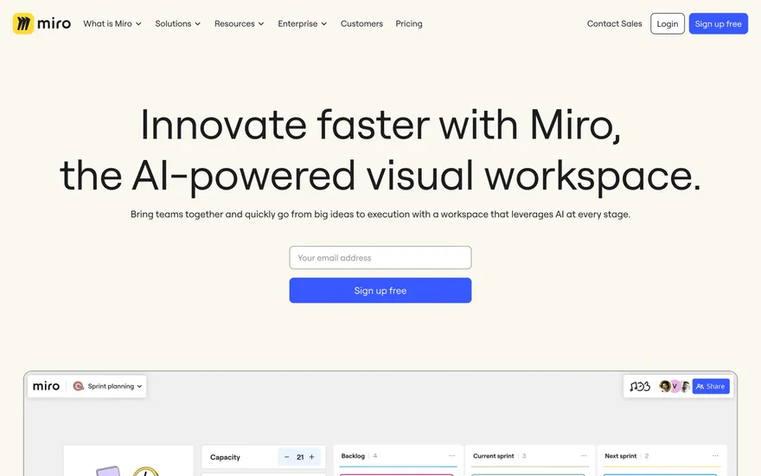Open the Current sprint column options menu
Screen dimensions: 761x476
(584, 455)
